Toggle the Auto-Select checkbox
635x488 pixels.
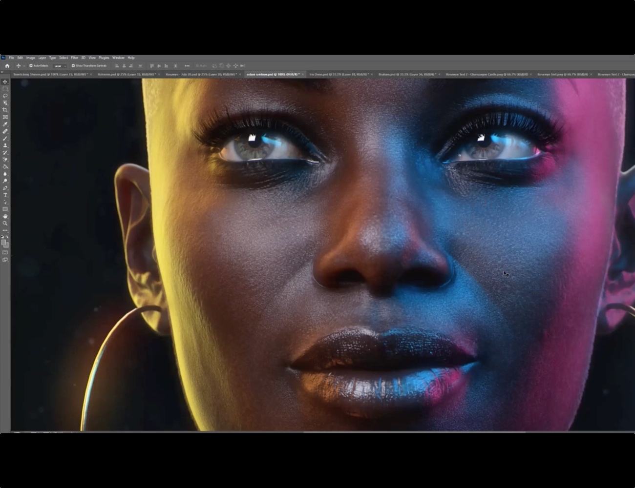tap(31, 66)
